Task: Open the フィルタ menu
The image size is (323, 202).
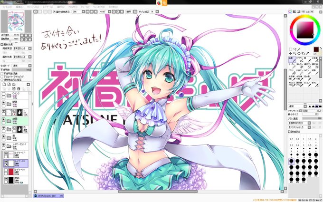Action: [73, 7]
